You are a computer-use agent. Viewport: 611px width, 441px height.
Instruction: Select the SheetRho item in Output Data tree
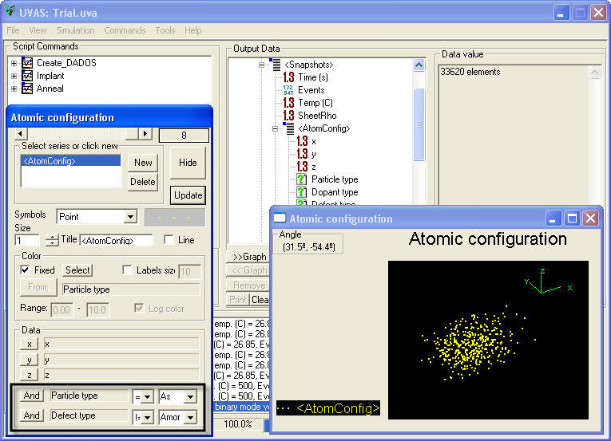317,116
